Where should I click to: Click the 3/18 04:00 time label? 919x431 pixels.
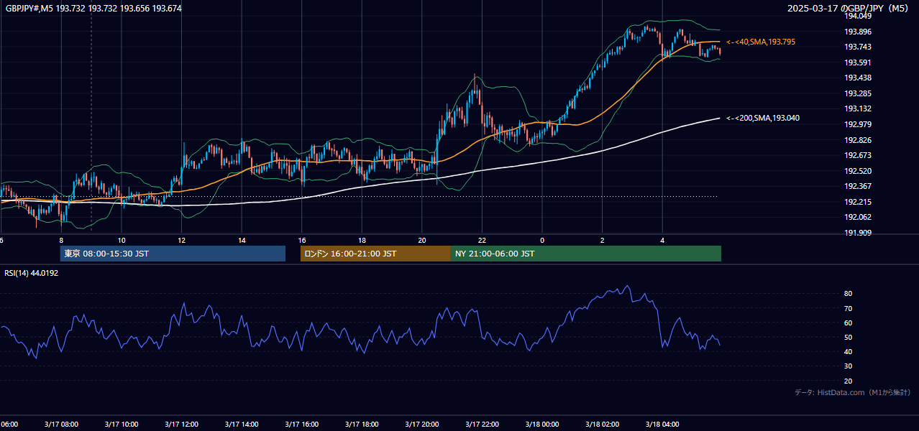[662, 425]
